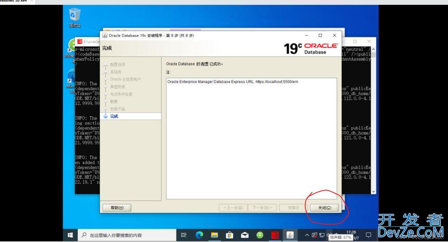The image size is (448, 242).
Task: Maximize the Oracle Database 19c installer window
Action: (320, 35)
